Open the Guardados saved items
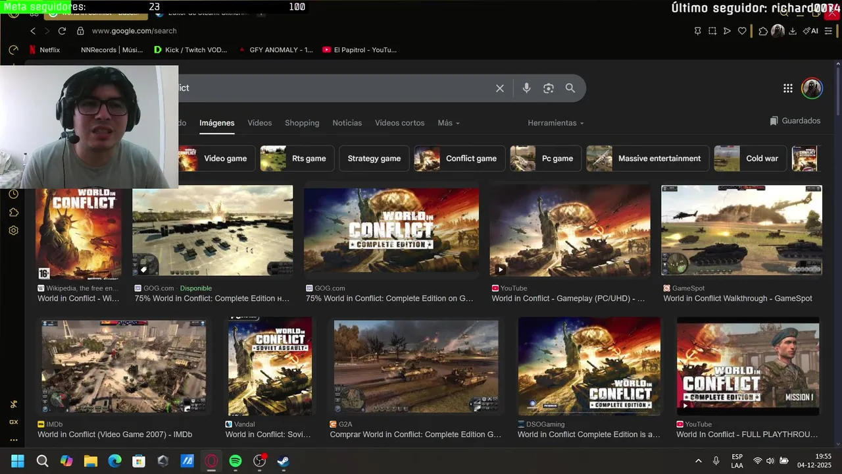This screenshot has width=842, height=474. (x=795, y=121)
